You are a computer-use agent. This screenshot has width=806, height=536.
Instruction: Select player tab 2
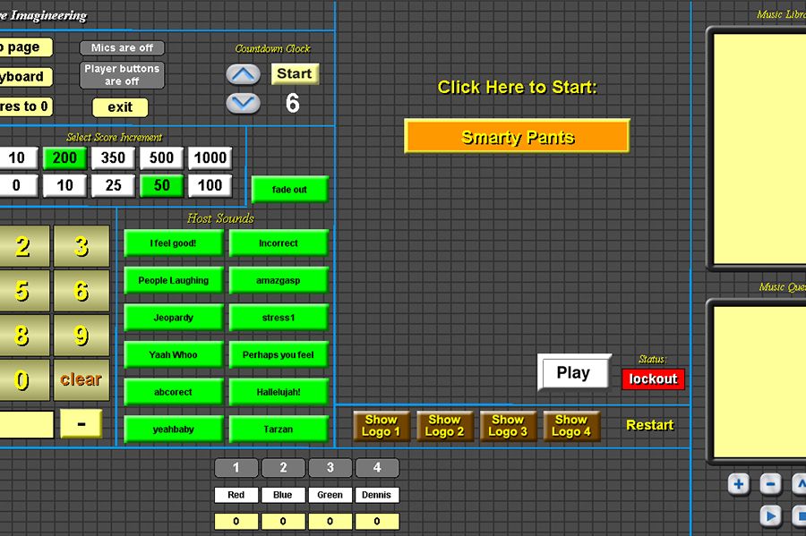click(x=284, y=468)
